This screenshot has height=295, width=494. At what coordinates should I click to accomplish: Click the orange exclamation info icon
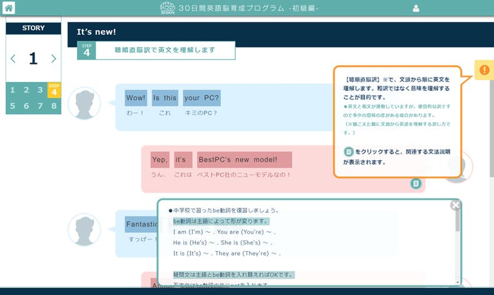tap(484, 70)
